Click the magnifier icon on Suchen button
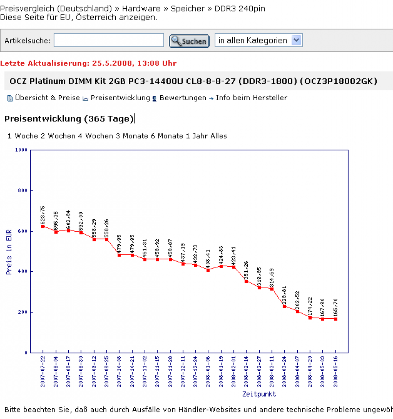This screenshot has width=393, height=419. [176, 41]
